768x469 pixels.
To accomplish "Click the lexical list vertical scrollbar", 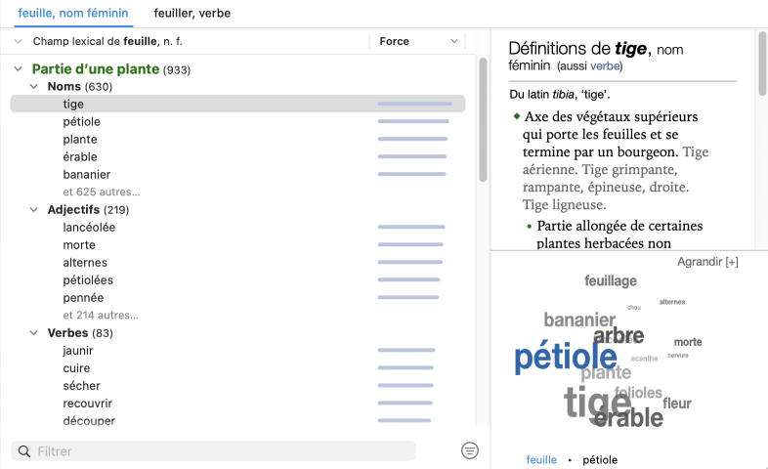I will click(483, 117).
